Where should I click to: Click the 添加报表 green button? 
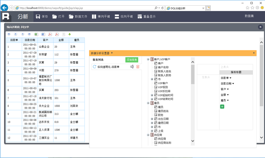(x=132, y=60)
